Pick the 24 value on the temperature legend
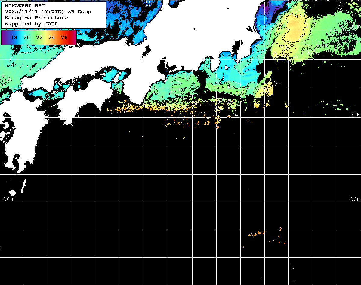The height and width of the screenshot is (285, 361). coord(51,38)
